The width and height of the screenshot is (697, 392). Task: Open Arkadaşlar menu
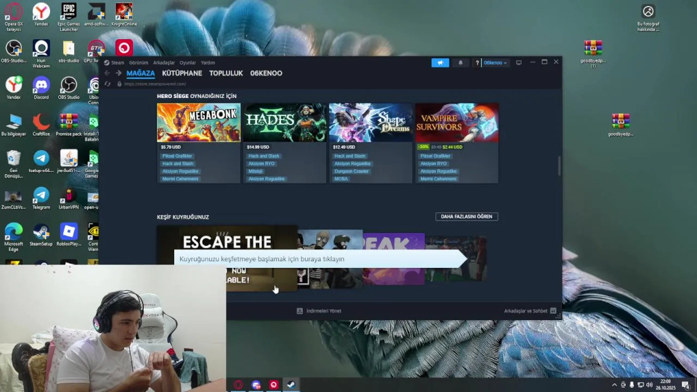coord(164,63)
